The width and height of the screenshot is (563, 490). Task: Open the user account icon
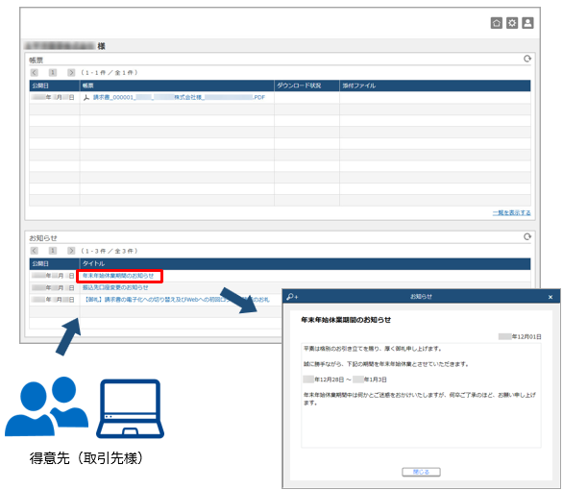[x=527, y=23]
